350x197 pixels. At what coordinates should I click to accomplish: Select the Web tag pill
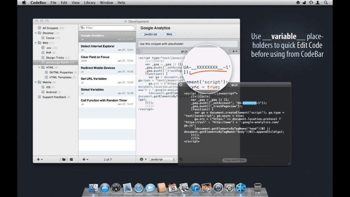169,35
